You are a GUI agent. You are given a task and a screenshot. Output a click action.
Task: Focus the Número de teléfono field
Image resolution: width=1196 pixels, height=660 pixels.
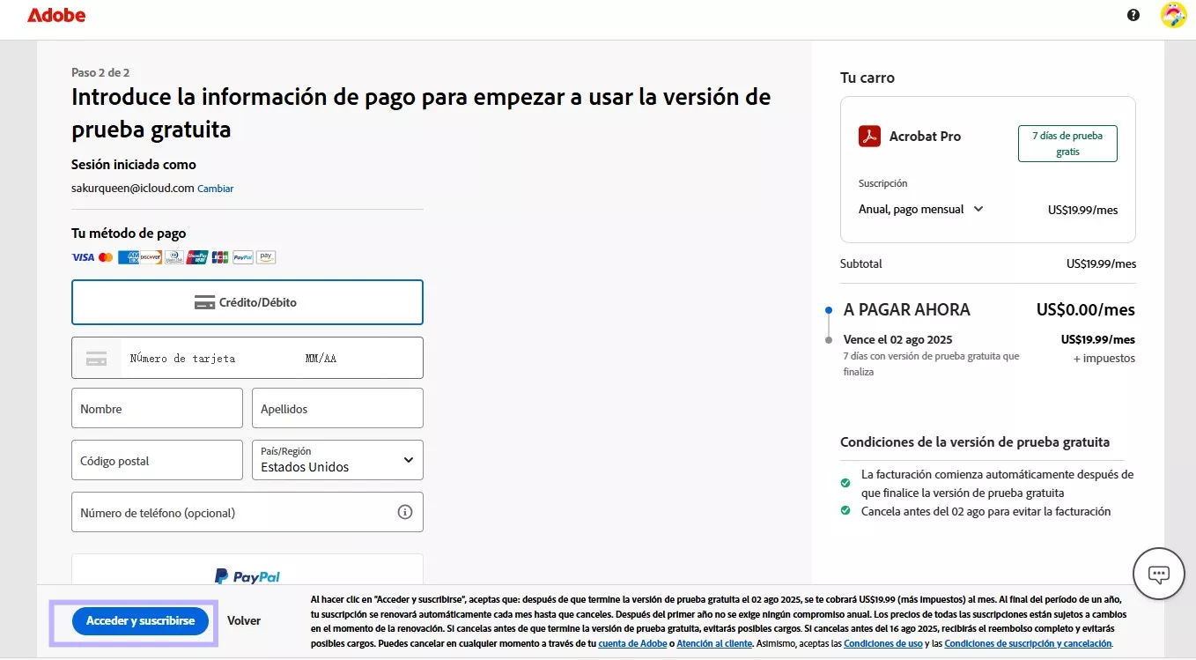(x=247, y=512)
